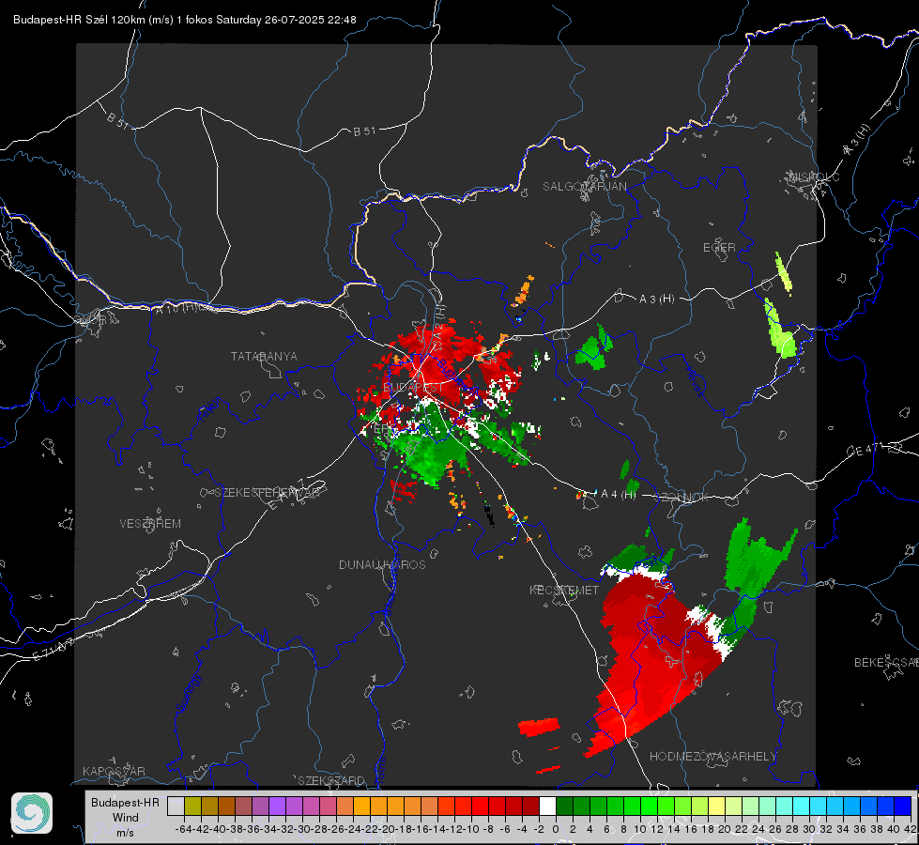Select the SZEKSZÁRD city label

(331, 780)
